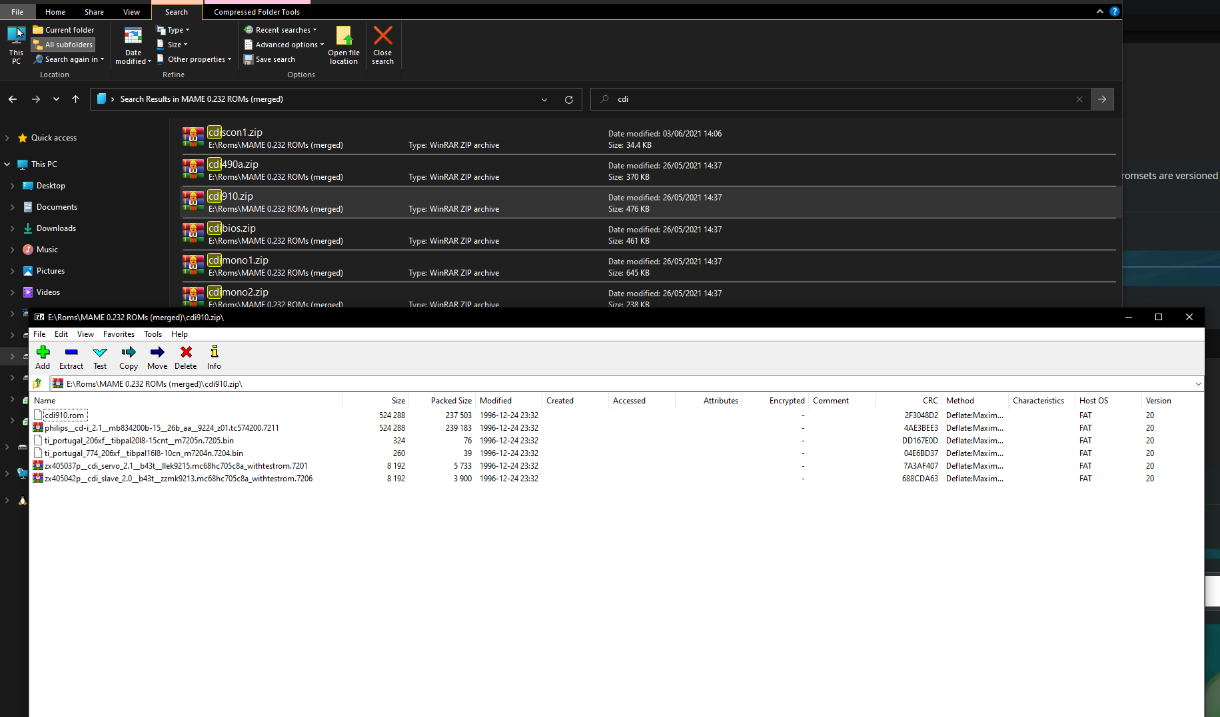Select cdimono1.zip search result
This screenshot has height=717, width=1220.
tap(649, 266)
